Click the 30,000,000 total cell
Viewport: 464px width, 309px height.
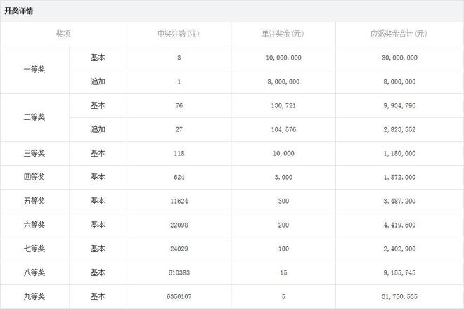(399, 58)
